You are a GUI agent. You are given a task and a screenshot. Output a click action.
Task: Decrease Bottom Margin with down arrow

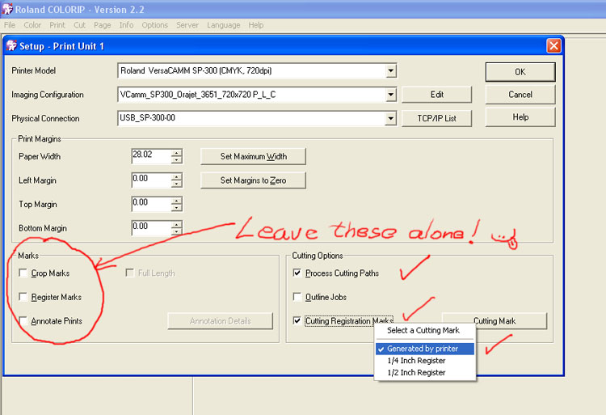point(177,231)
